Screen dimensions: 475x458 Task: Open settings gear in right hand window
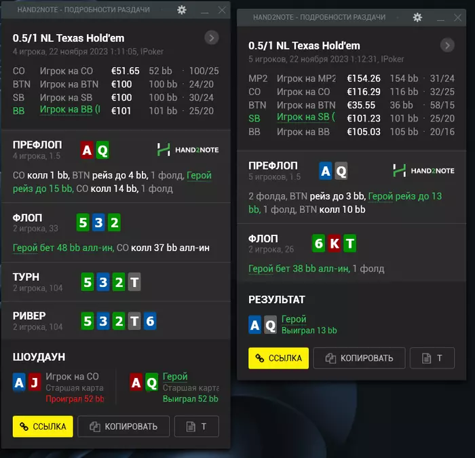pos(417,17)
